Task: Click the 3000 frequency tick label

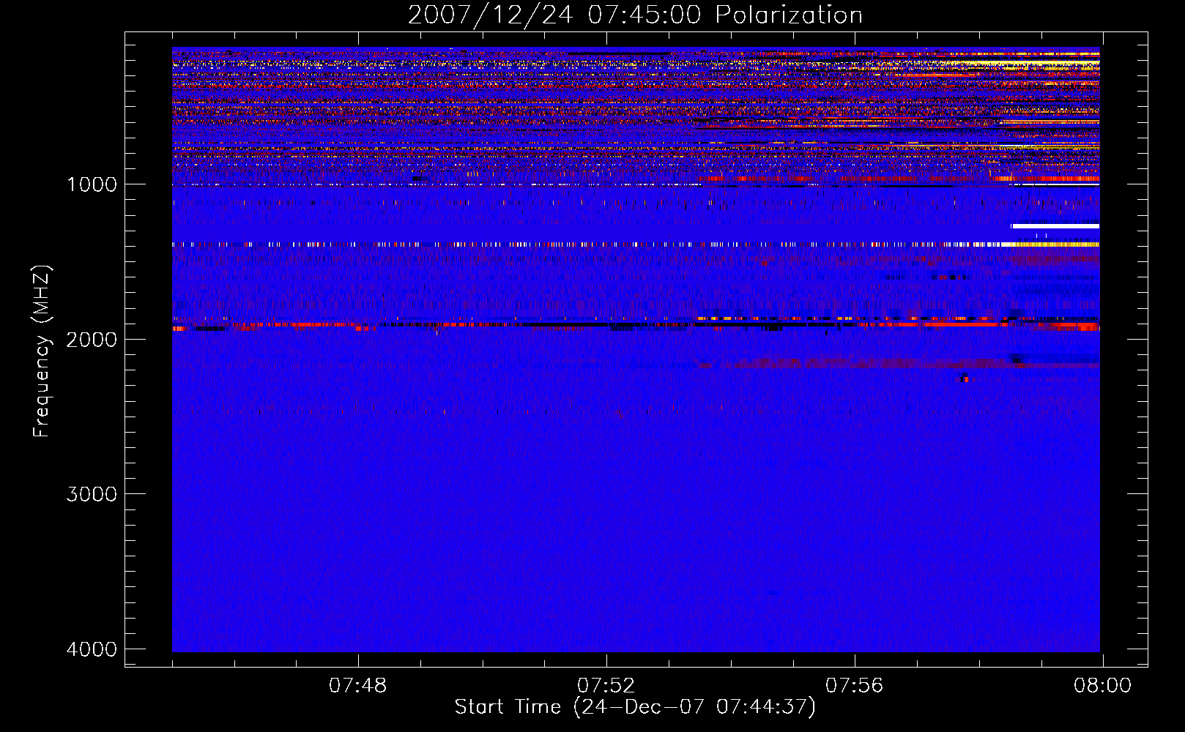Action: click(x=92, y=494)
